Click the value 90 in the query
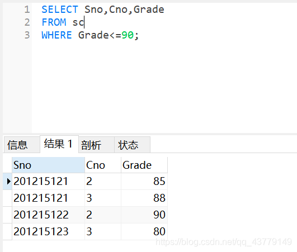The height and width of the screenshot is (252, 297). point(128,35)
